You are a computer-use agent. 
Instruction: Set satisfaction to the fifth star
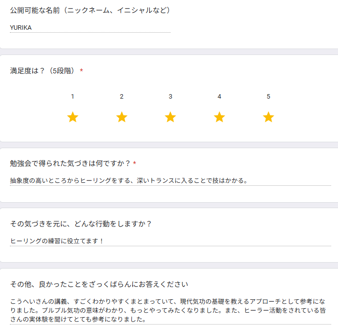268,117
